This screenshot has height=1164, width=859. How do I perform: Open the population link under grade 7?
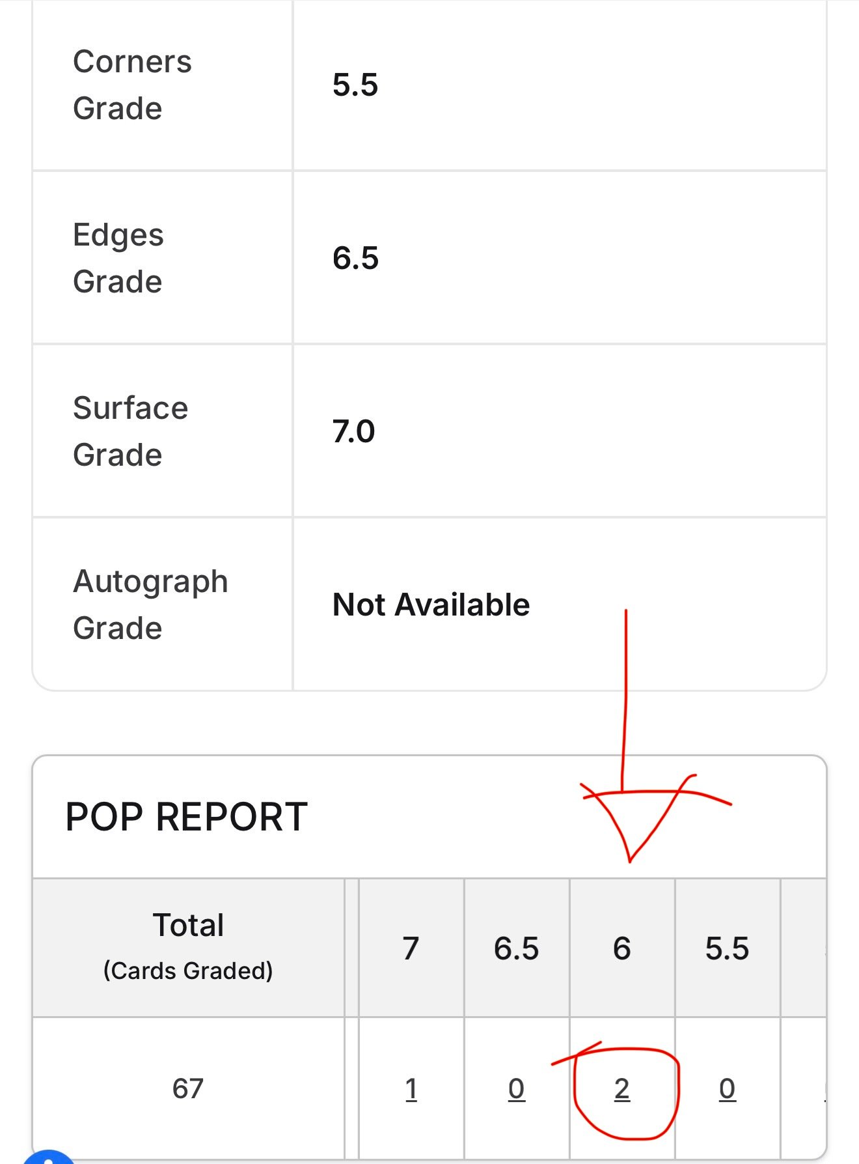pos(411,1088)
